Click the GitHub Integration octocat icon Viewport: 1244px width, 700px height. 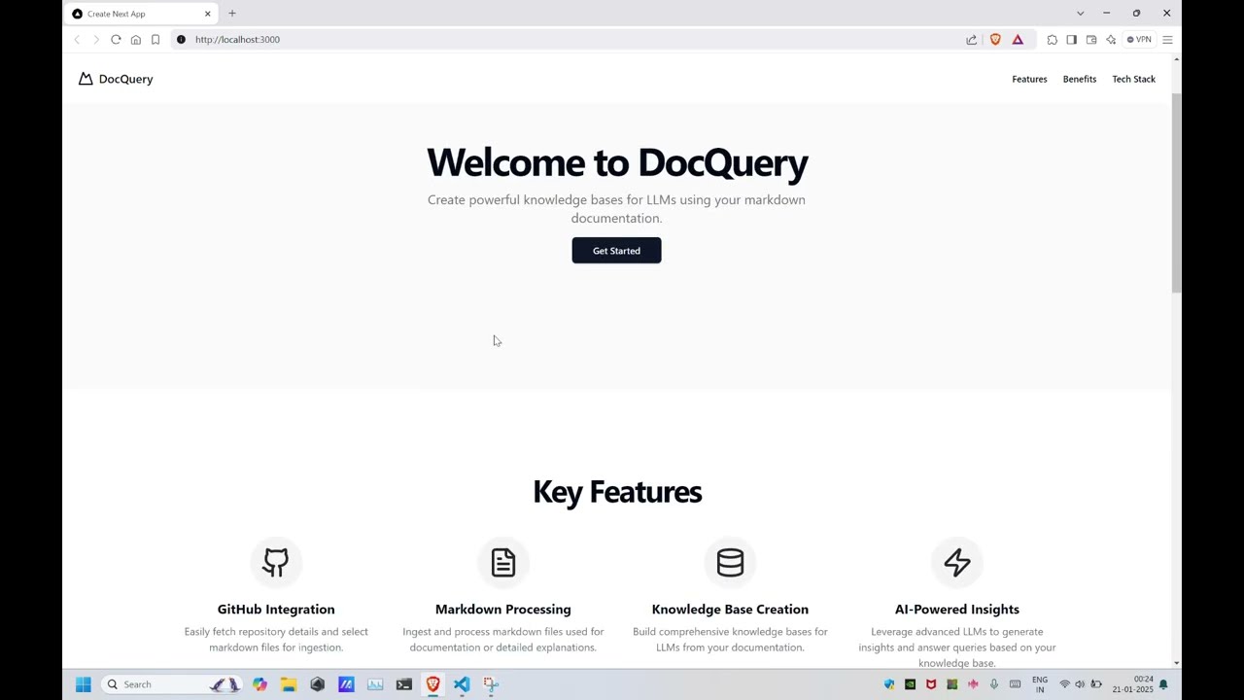(276, 562)
